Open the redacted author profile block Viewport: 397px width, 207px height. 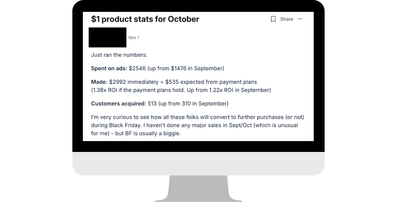pos(108,37)
